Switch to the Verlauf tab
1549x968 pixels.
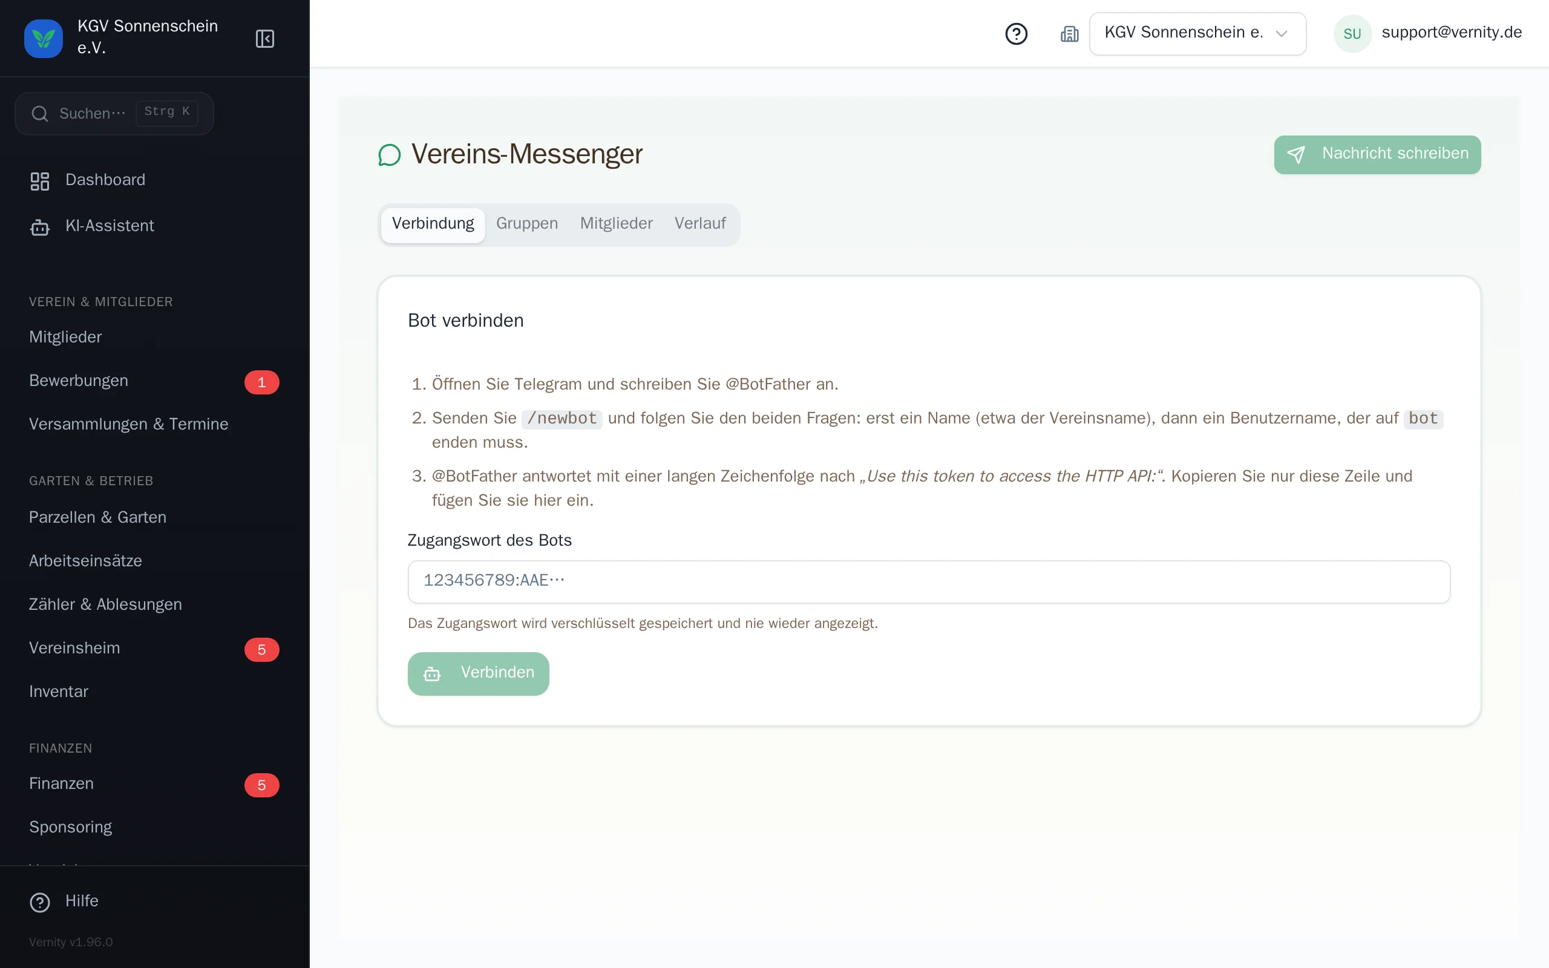coord(699,224)
